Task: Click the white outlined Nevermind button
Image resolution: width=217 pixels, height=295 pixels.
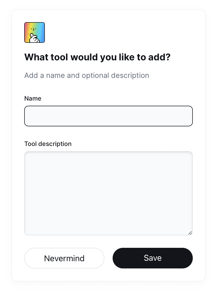Action: point(64,258)
